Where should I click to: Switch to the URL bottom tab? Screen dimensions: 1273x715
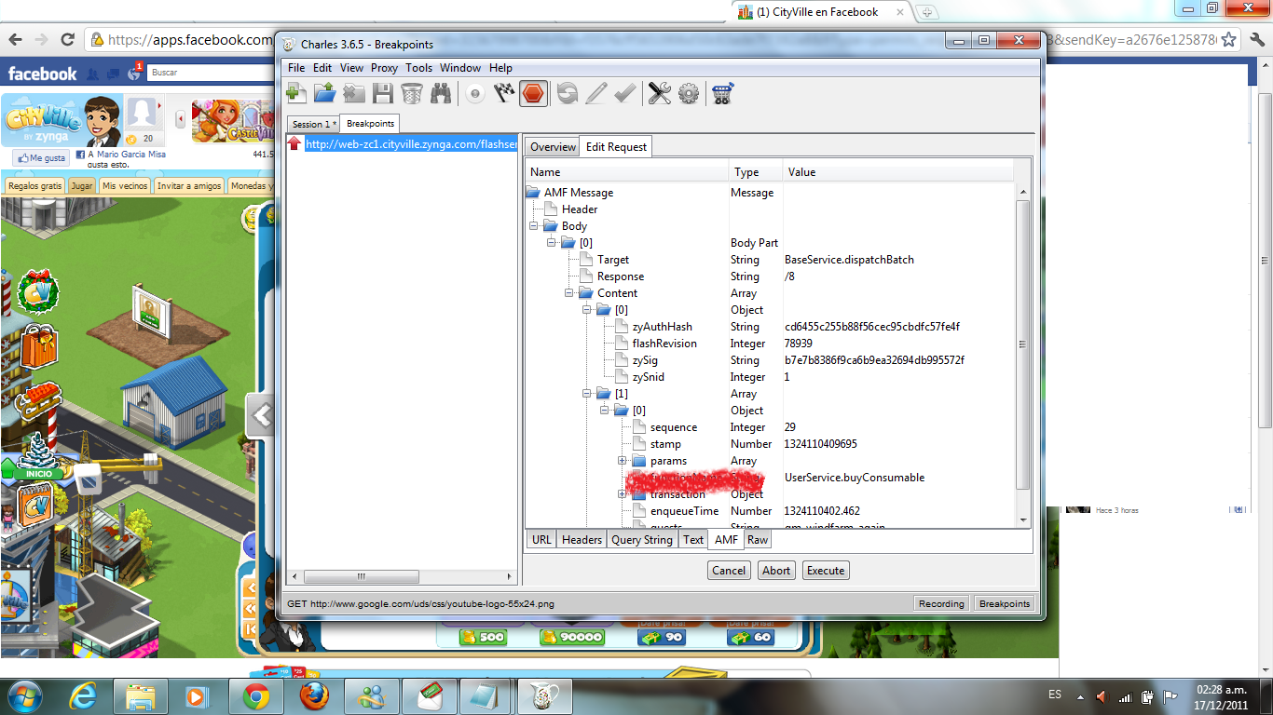541,540
